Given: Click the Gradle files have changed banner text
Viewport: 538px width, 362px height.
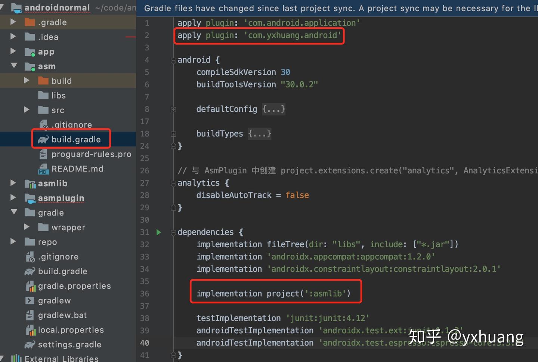Looking at the screenshot, I should pos(340,8).
